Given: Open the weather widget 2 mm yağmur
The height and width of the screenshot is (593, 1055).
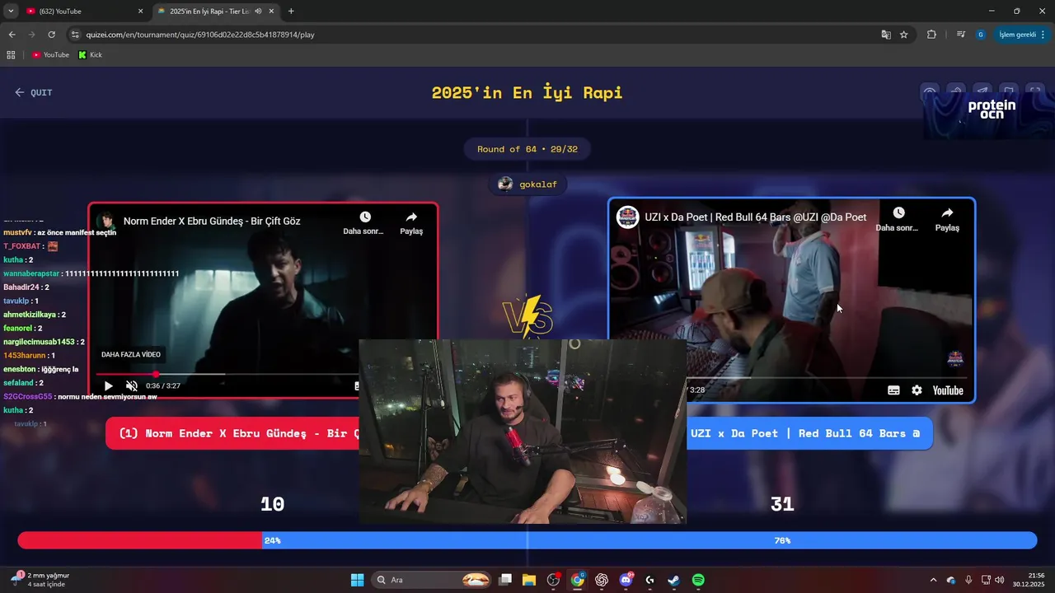Looking at the screenshot, I should (x=41, y=580).
